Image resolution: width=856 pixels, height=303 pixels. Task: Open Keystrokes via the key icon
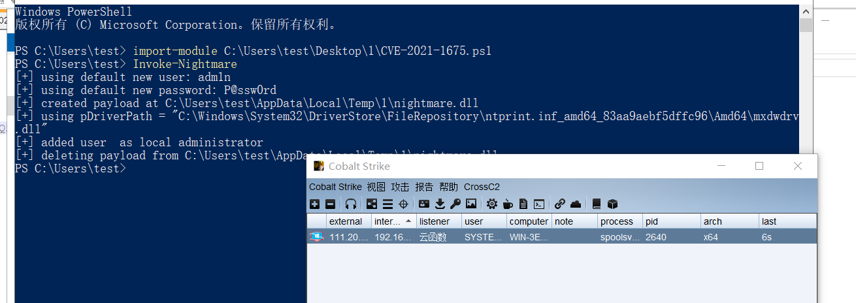(x=455, y=204)
